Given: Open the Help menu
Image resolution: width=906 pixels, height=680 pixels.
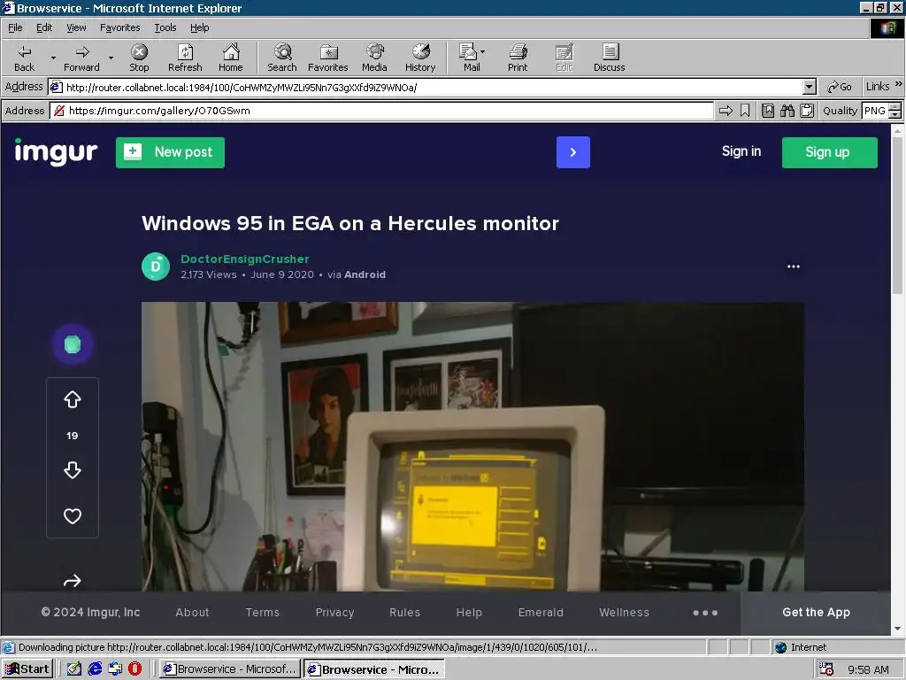Looking at the screenshot, I should click(x=199, y=27).
